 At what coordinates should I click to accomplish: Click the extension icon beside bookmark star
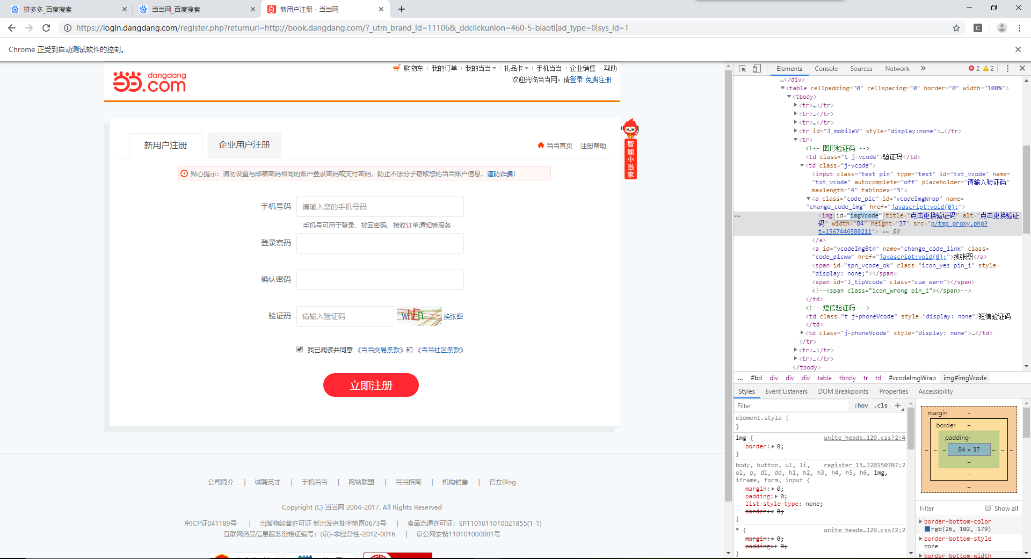tap(978, 28)
